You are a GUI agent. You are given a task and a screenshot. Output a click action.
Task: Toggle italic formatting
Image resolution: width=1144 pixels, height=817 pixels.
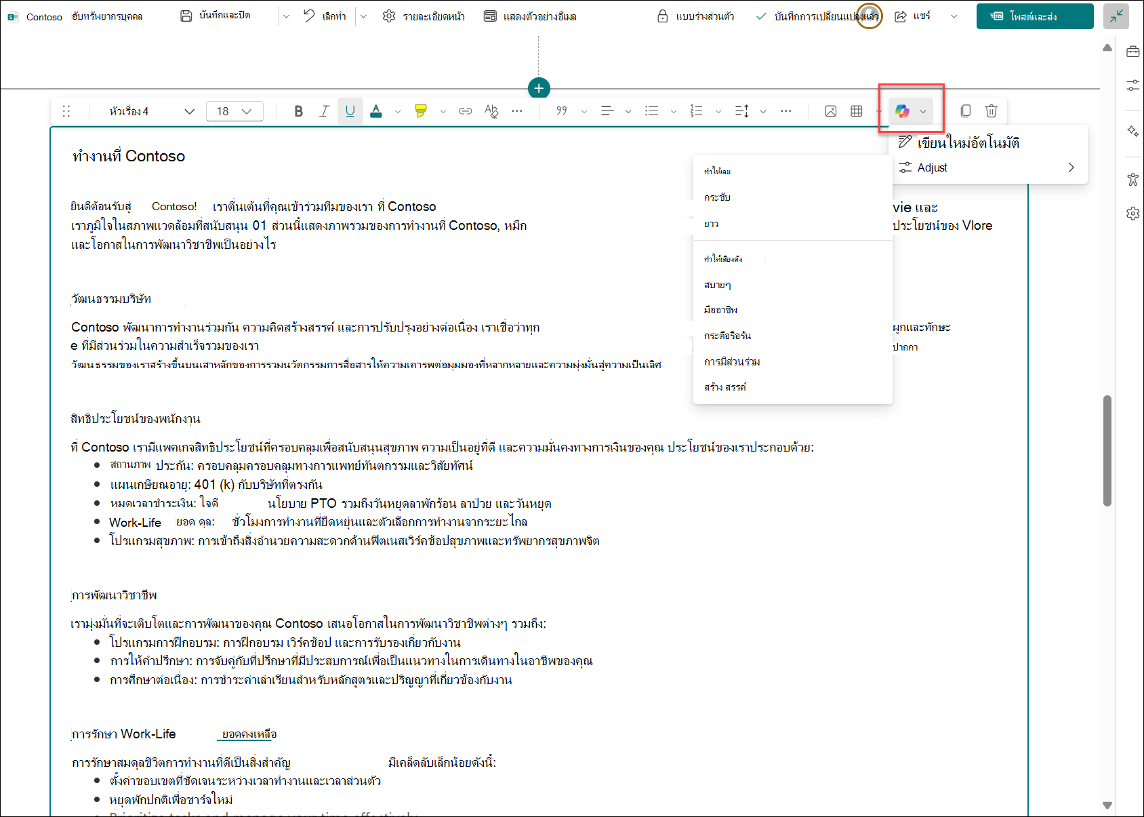point(325,111)
